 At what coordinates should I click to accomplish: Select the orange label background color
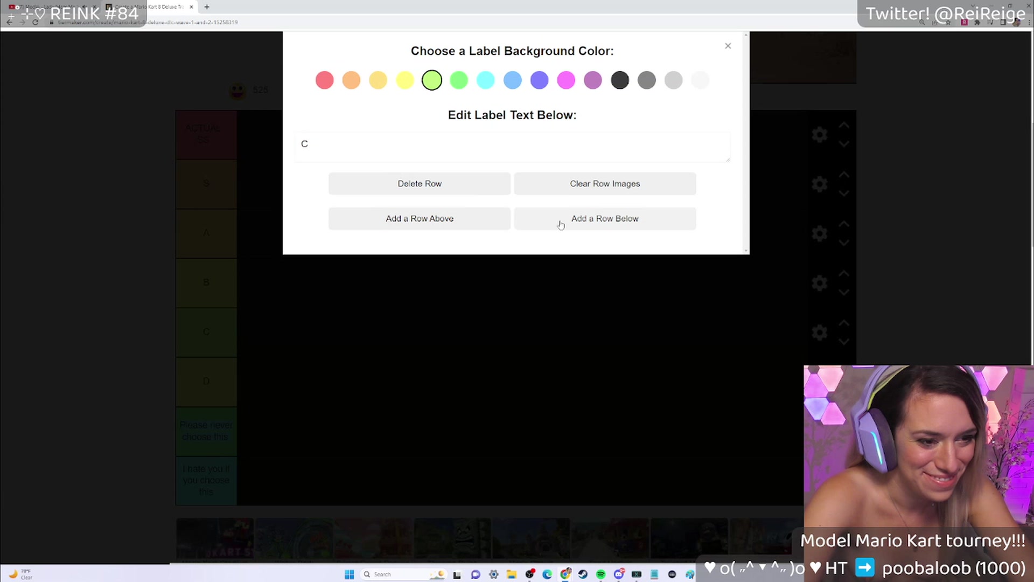point(351,80)
